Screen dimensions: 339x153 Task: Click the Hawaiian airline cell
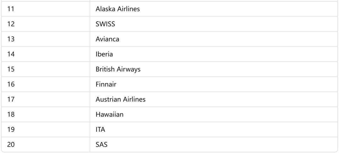213,114
